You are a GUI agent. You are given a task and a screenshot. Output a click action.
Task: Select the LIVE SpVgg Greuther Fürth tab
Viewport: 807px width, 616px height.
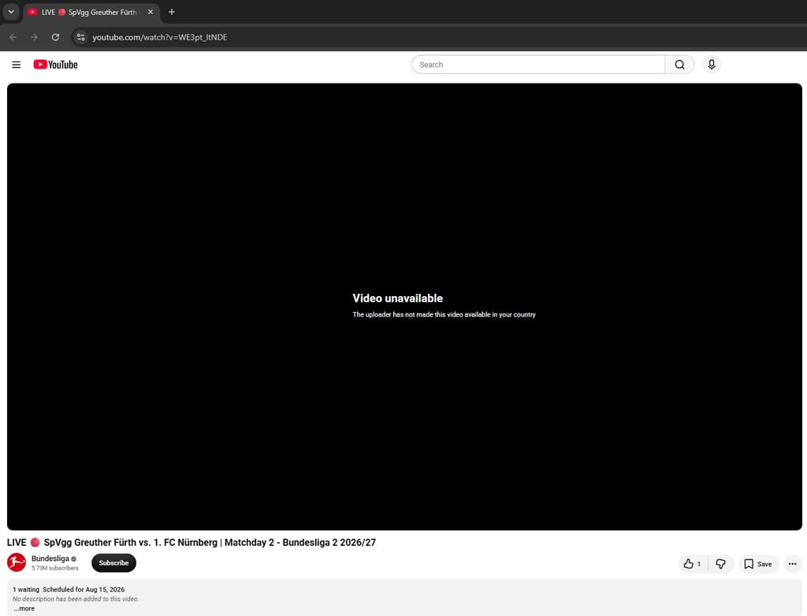pyautogui.click(x=91, y=12)
